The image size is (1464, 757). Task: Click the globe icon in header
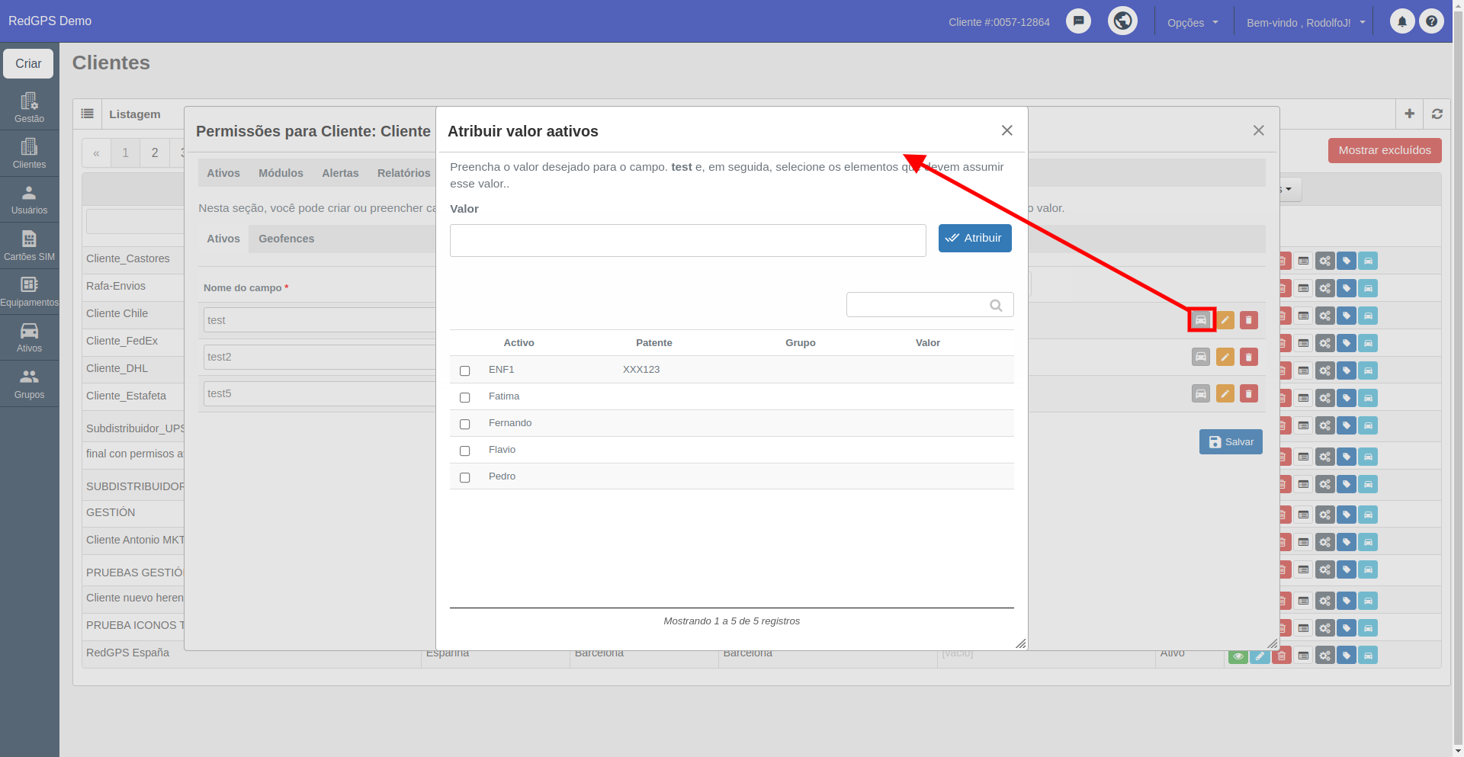click(x=1122, y=21)
